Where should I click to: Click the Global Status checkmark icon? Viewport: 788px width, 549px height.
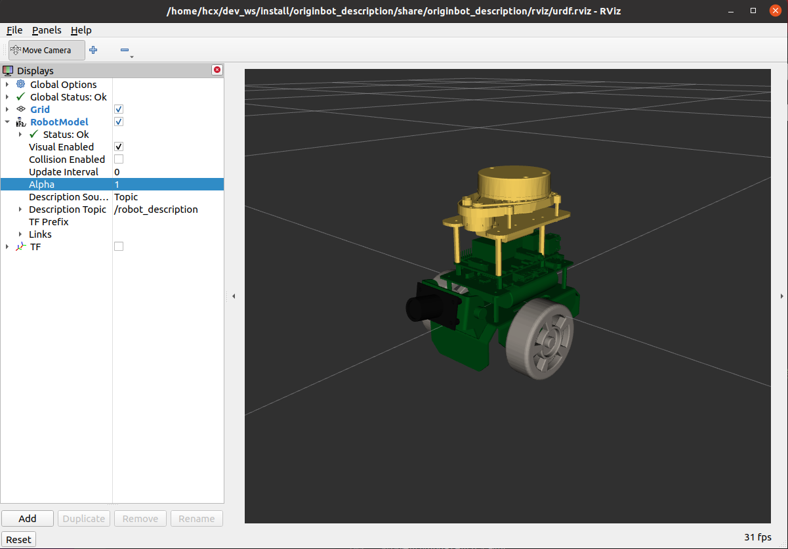click(x=20, y=97)
